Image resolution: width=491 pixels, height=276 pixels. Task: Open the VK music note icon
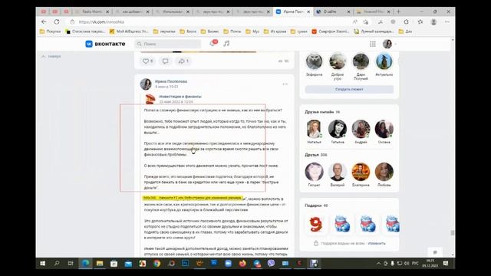(226, 44)
